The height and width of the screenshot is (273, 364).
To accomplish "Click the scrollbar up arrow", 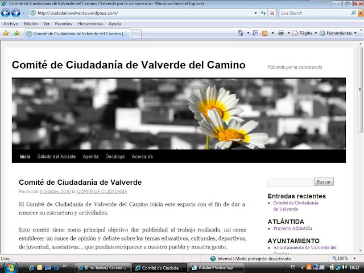I will click(x=360, y=44).
